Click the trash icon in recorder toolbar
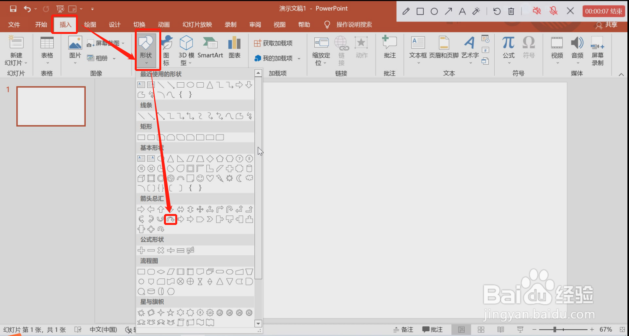Viewport: 629px width, 336px height. click(511, 11)
